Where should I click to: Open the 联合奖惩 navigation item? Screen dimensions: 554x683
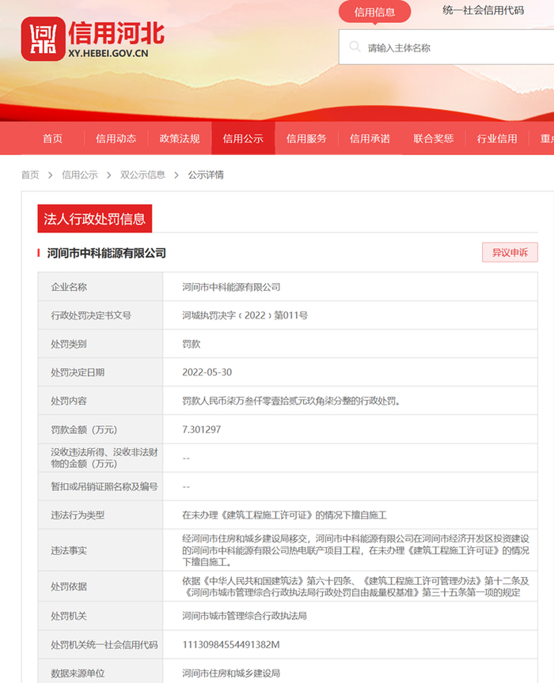(x=434, y=138)
